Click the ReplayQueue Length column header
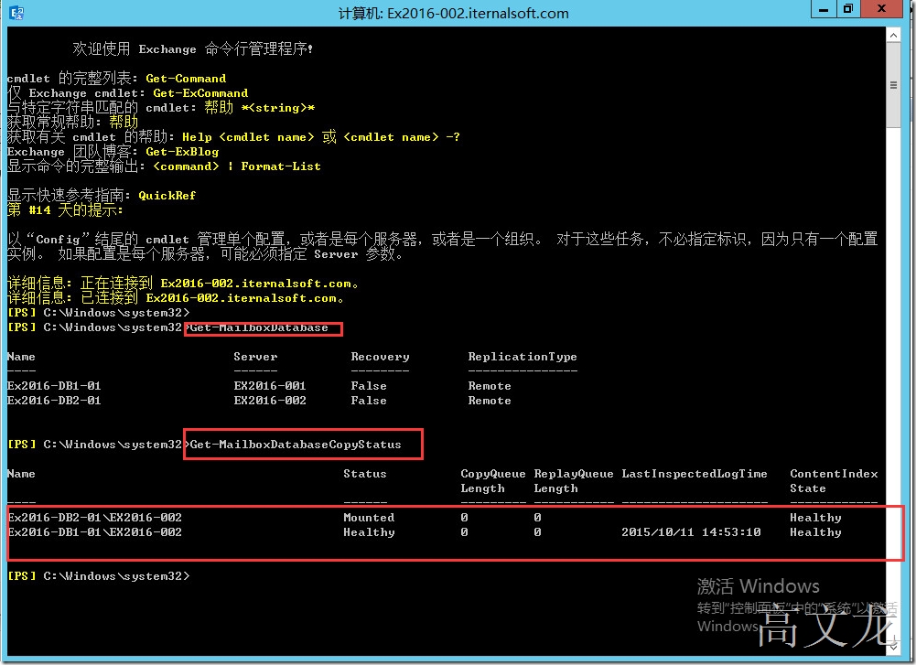Viewport: 916px width, 665px height. pyautogui.click(x=574, y=481)
